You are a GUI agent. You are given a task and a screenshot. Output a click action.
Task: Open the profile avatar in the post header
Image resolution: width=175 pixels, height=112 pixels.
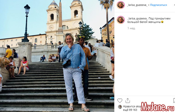pyautogui.click(x=121, y=5)
